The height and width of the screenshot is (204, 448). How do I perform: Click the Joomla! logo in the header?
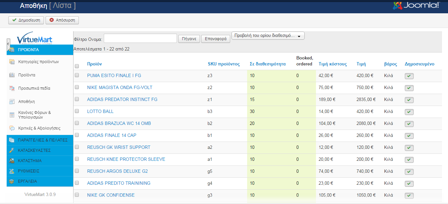click(x=416, y=6)
